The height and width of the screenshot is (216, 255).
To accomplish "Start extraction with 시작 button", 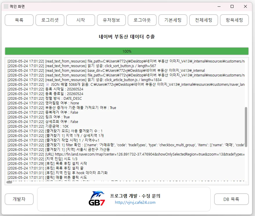I will coord(80,20).
